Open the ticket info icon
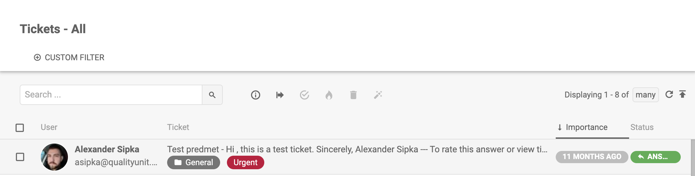The width and height of the screenshot is (695, 176). coord(255,95)
